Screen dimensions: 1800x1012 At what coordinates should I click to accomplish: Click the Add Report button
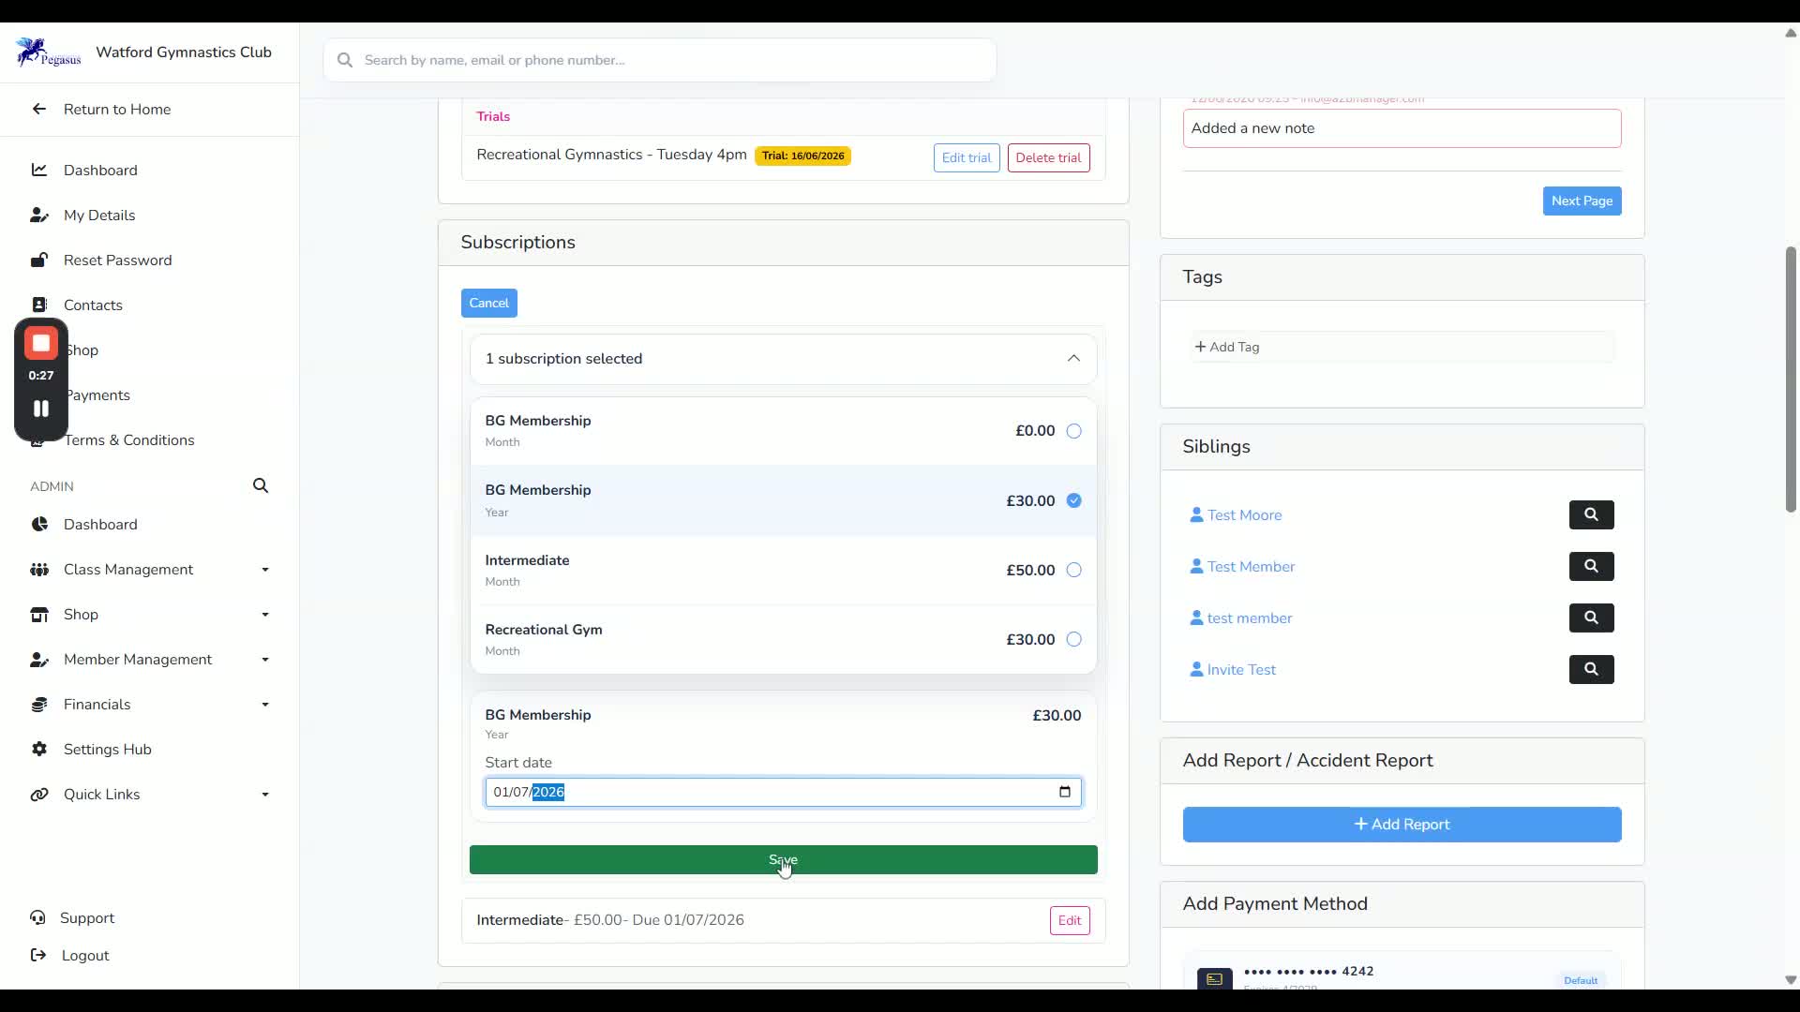[x=1402, y=825]
